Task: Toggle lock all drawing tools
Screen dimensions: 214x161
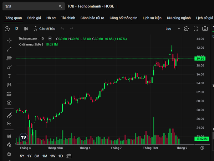Action: 9,154
